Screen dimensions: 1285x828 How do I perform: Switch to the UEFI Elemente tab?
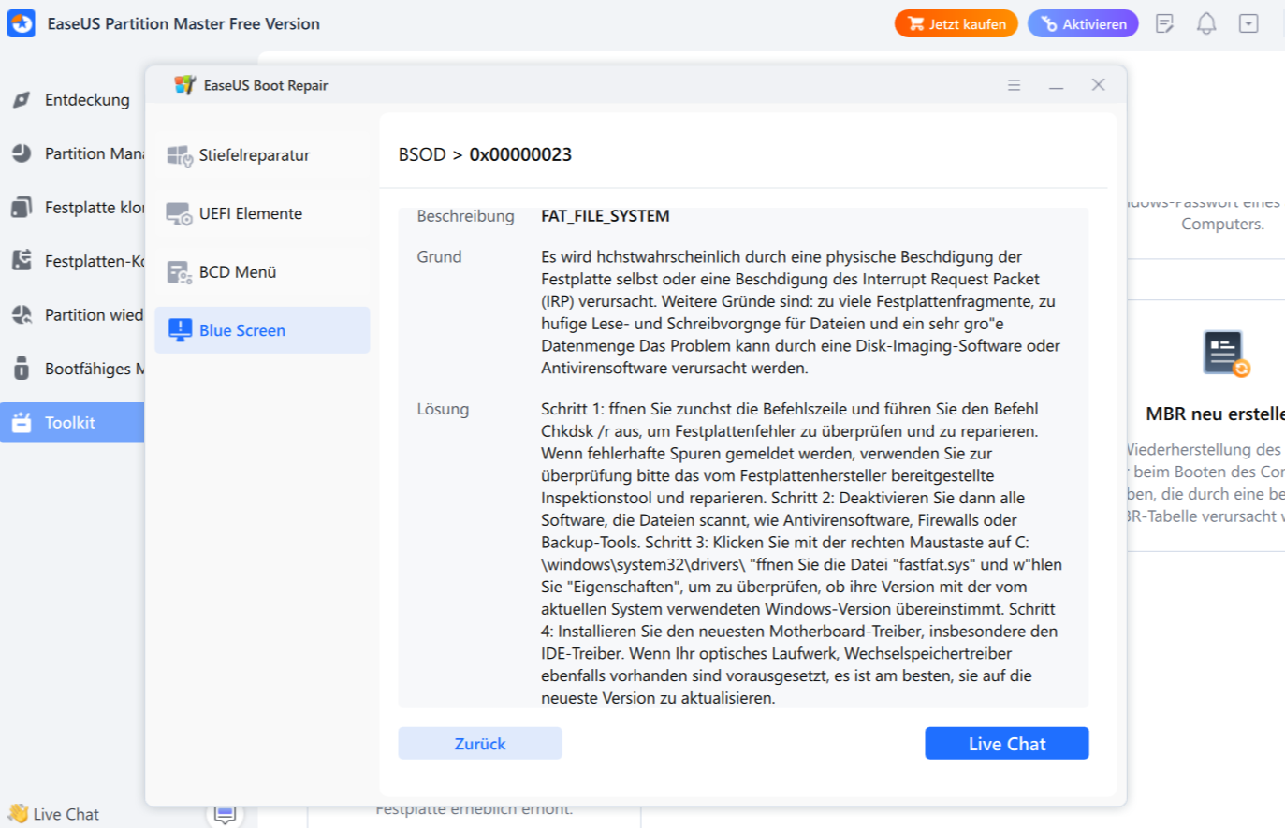point(251,213)
